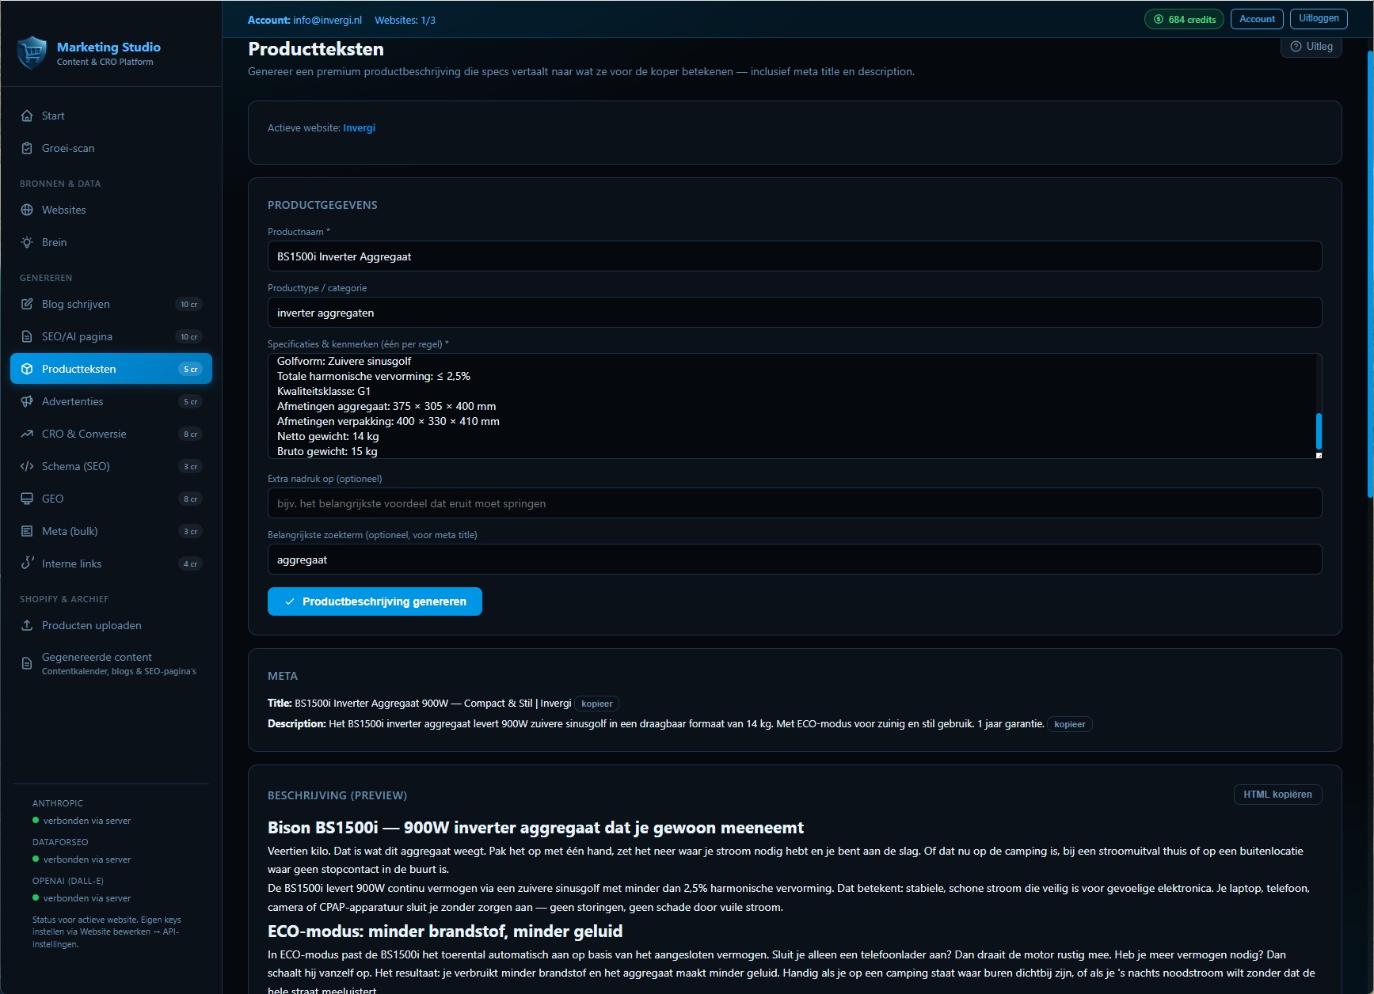Click the Start home icon
Image resolution: width=1374 pixels, height=994 pixels.
(x=27, y=116)
